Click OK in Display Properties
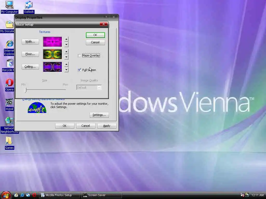 [65, 126]
